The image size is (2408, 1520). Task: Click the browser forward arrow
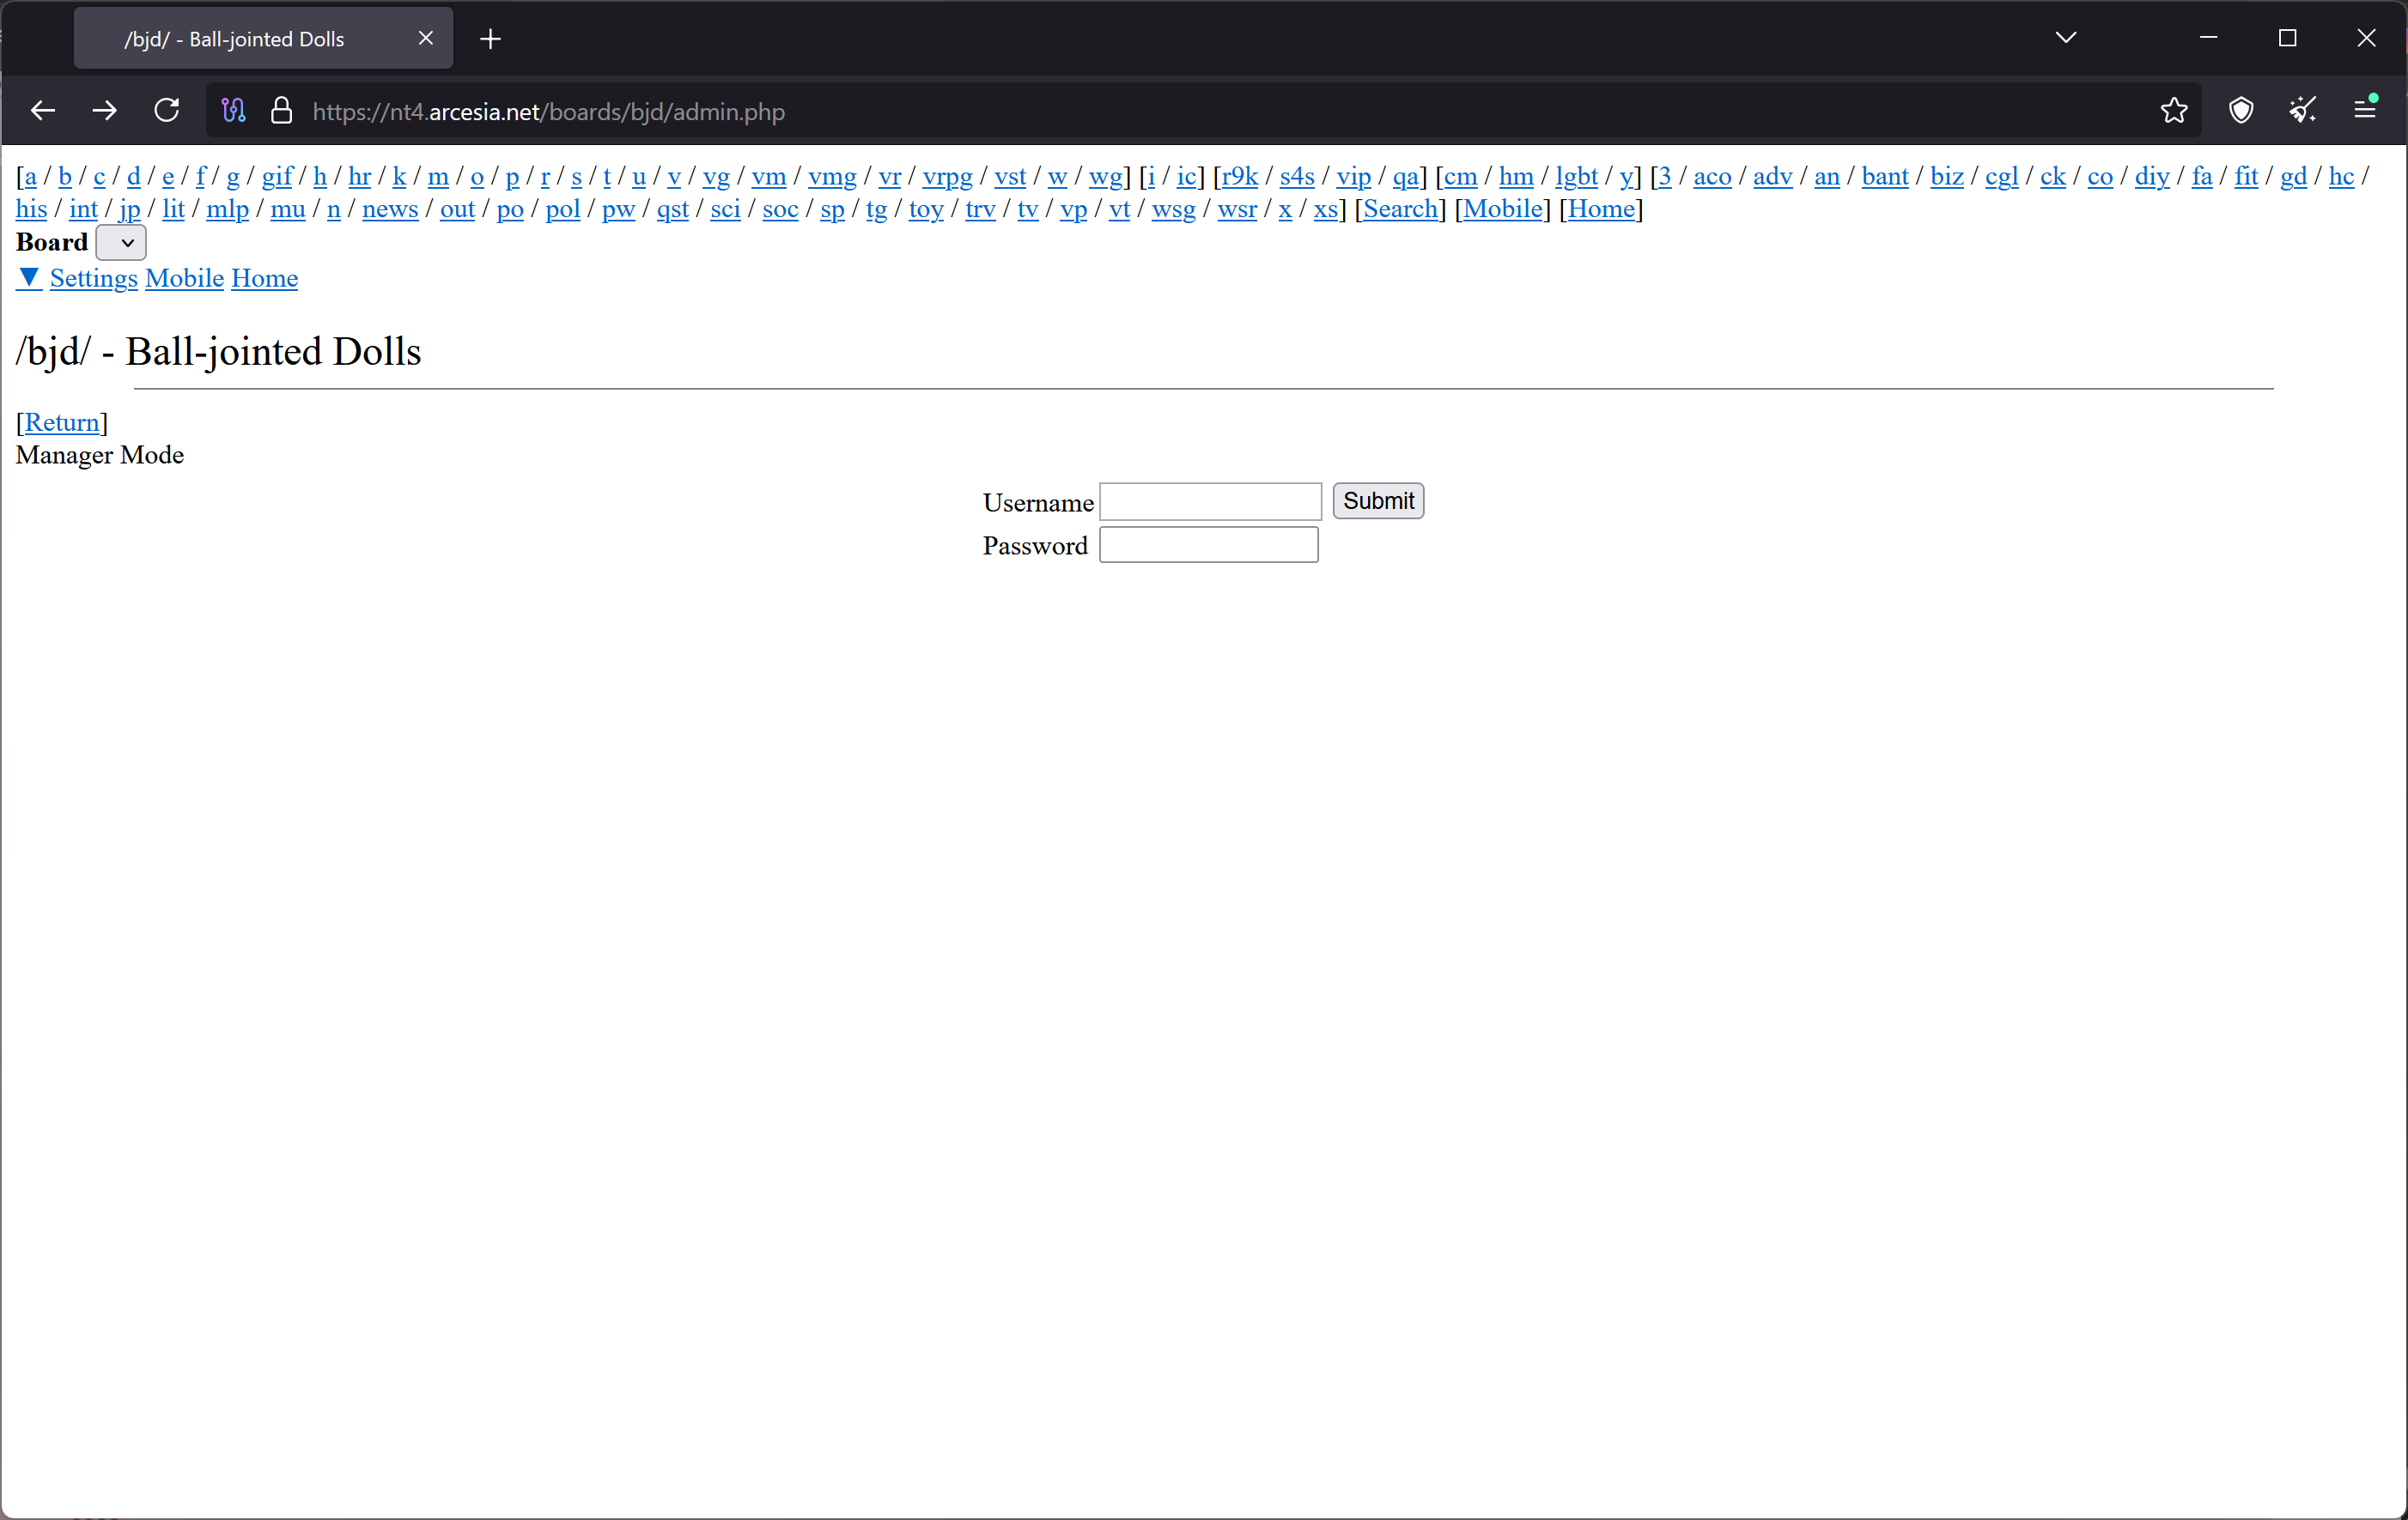point(104,111)
